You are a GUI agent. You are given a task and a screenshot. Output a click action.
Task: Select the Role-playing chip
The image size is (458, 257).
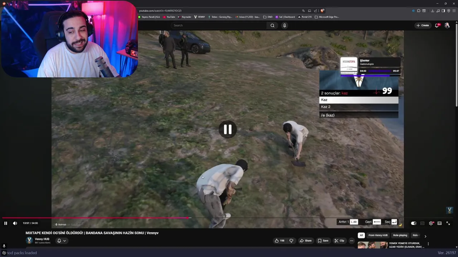tap(400, 235)
